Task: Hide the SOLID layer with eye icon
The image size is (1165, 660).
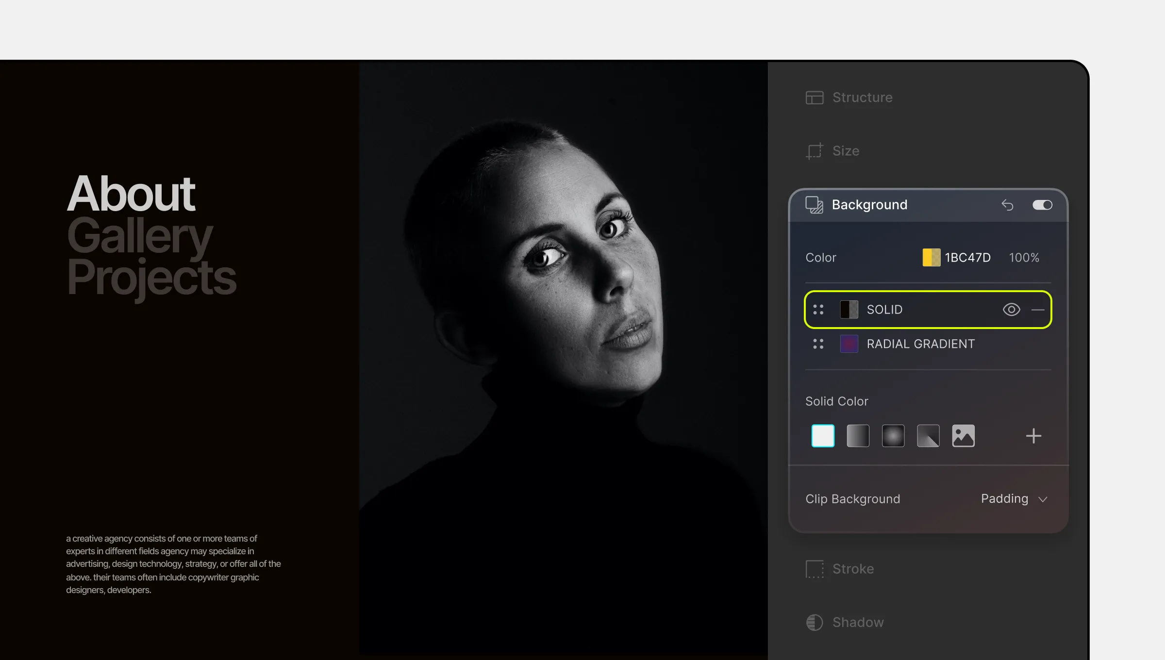Action: pos(1011,310)
